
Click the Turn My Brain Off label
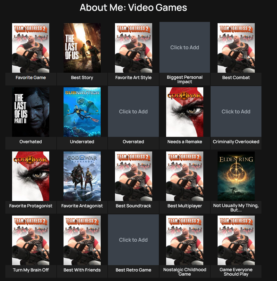31,270
